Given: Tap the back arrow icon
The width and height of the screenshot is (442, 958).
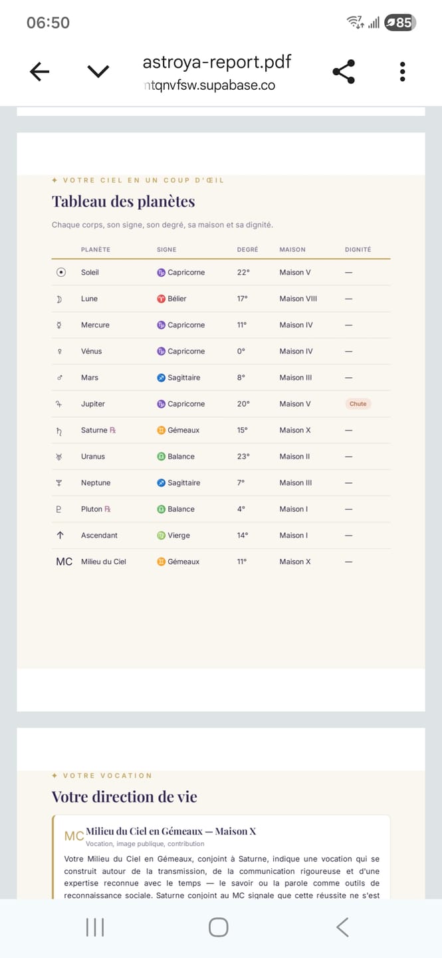Looking at the screenshot, I should click(40, 72).
